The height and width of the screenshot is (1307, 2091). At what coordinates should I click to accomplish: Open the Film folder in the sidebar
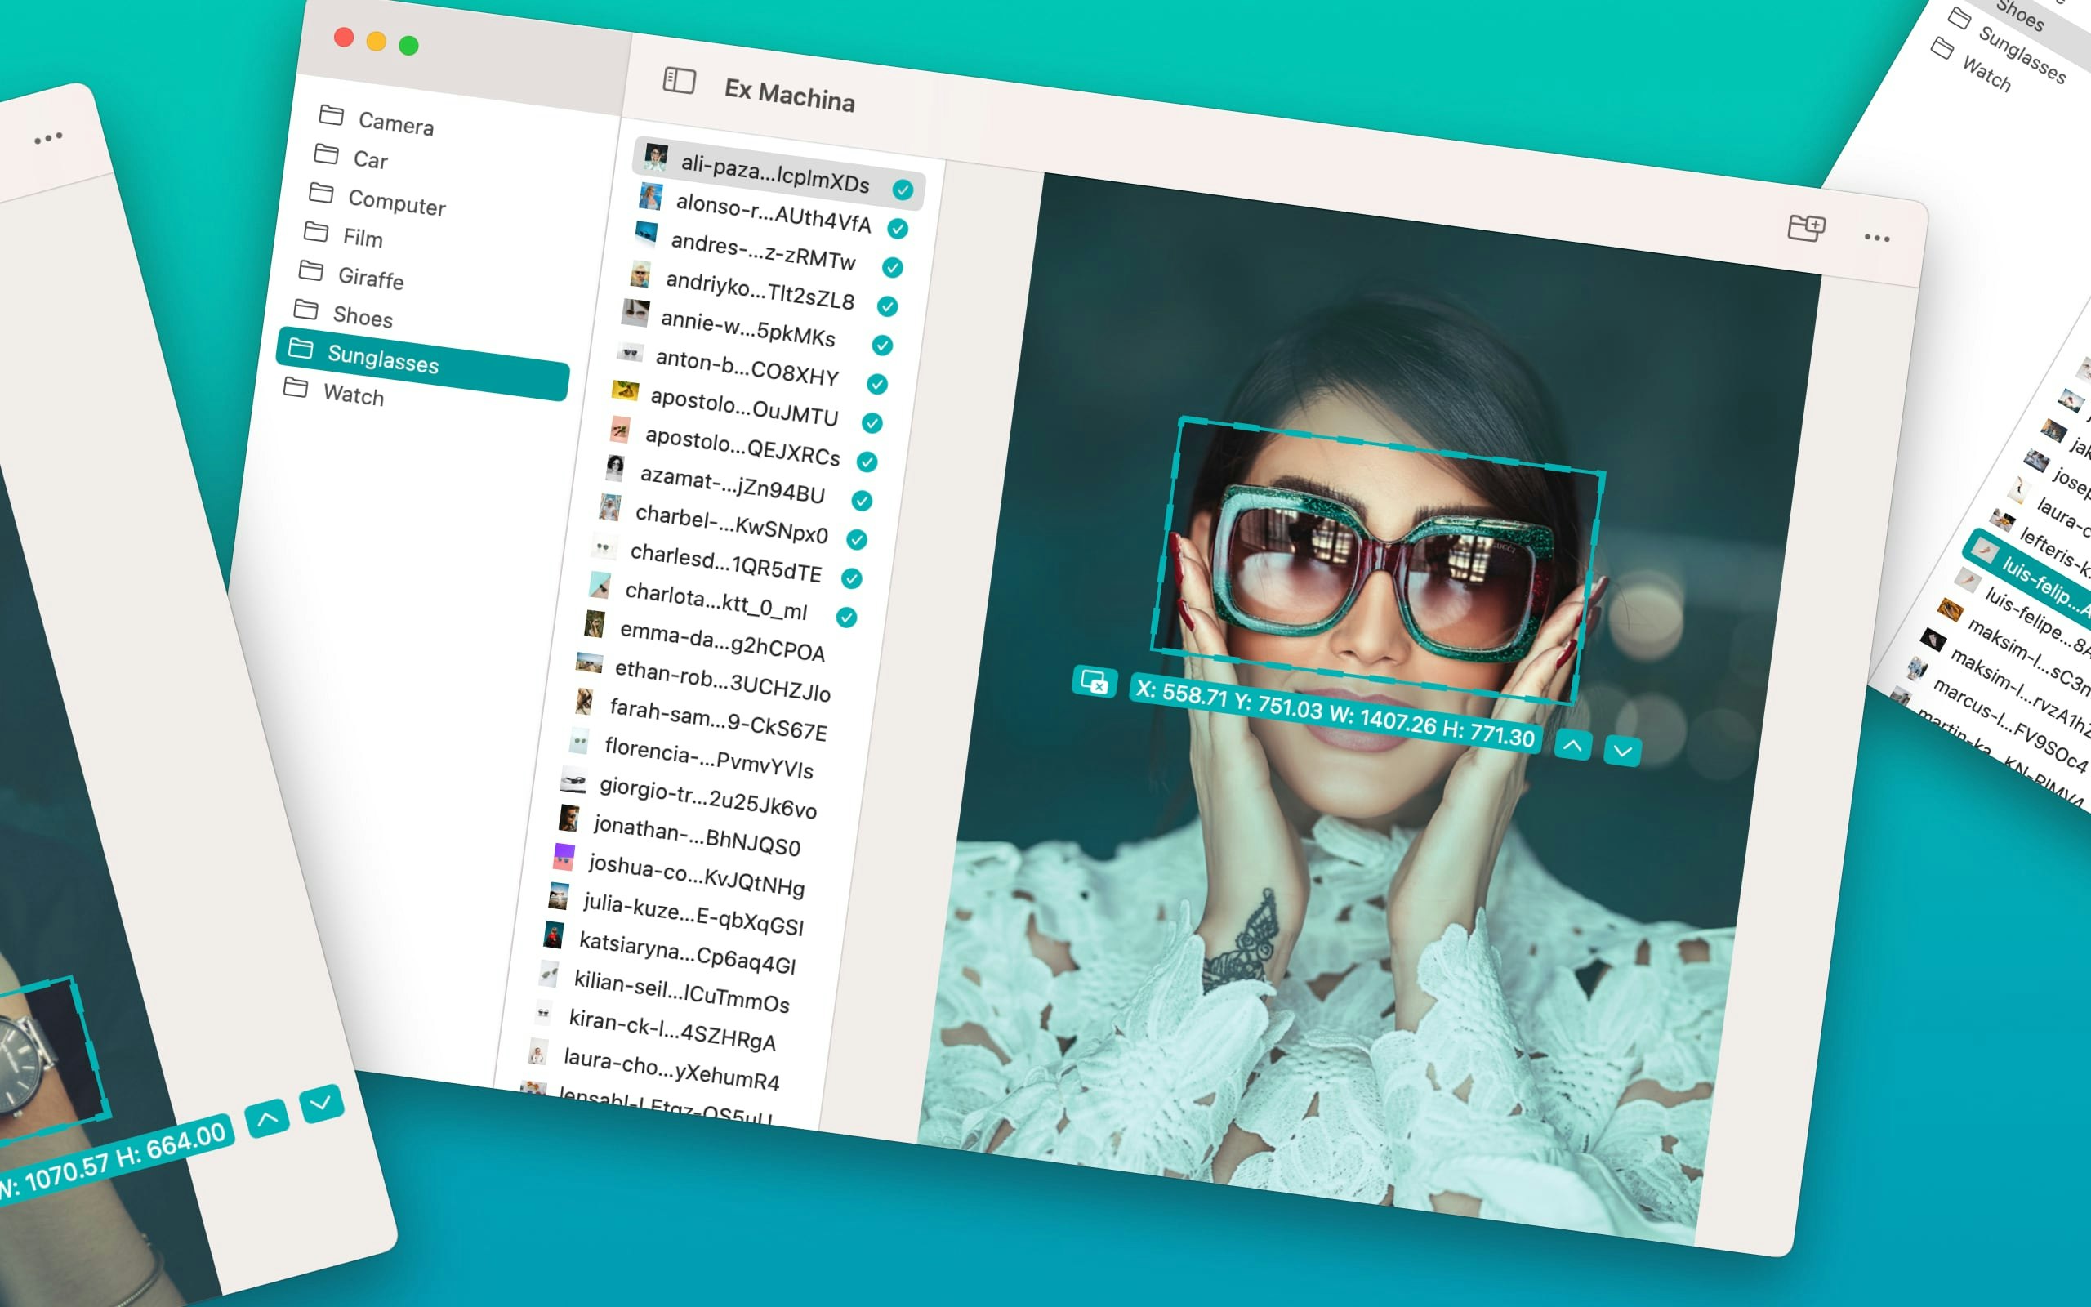click(x=343, y=235)
